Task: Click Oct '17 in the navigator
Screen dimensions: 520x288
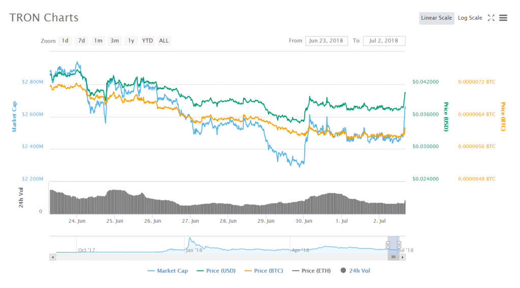Action: (86, 250)
